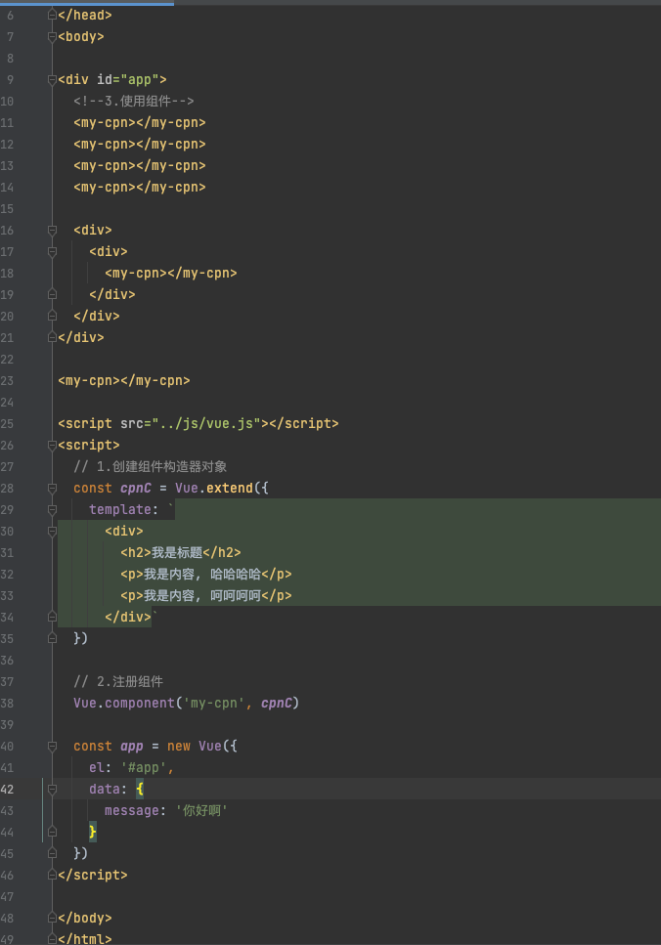Click highlighted yellow closing brace on line 44
Viewport: 661px width, 945px height.
pyautogui.click(x=93, y=833)
